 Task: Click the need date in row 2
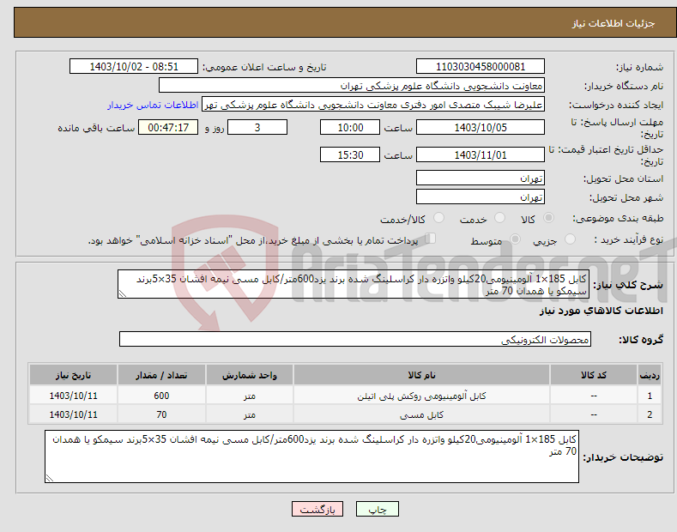(74, 414)
